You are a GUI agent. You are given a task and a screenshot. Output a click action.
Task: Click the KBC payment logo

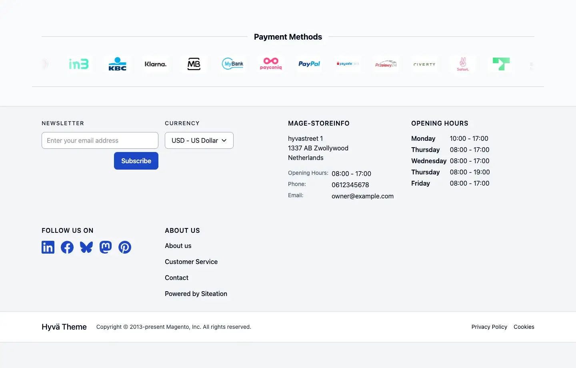117,64
